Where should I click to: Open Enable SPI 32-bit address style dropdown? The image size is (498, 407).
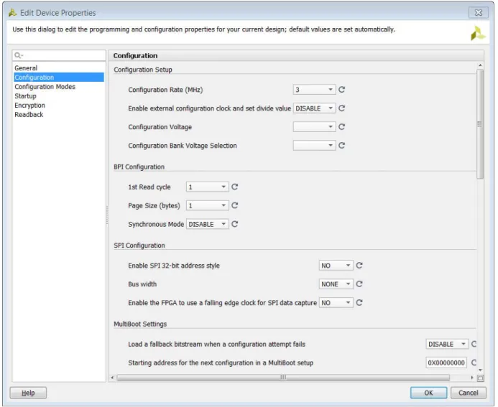pyautogui.click(x=336, y=266)
